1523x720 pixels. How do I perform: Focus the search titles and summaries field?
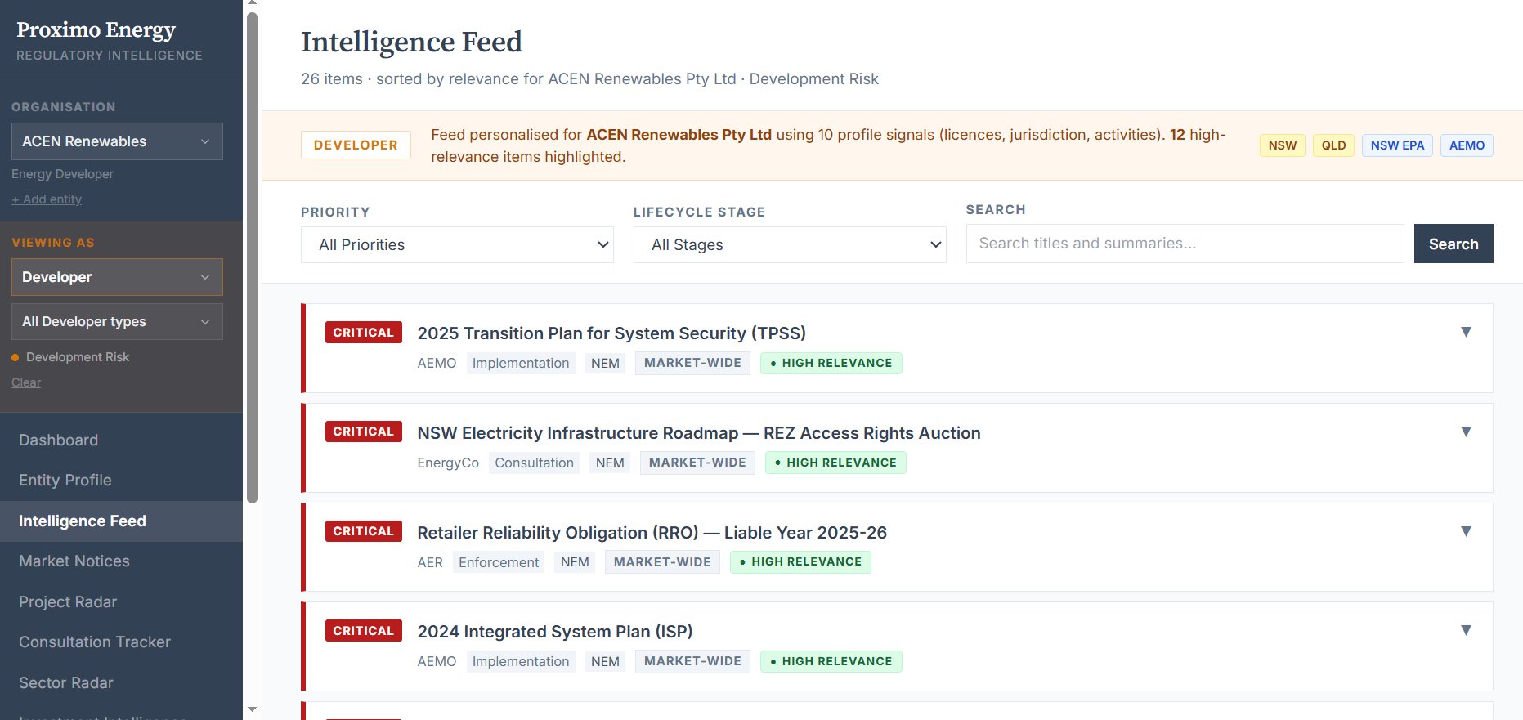click(x=1185, y=244)
